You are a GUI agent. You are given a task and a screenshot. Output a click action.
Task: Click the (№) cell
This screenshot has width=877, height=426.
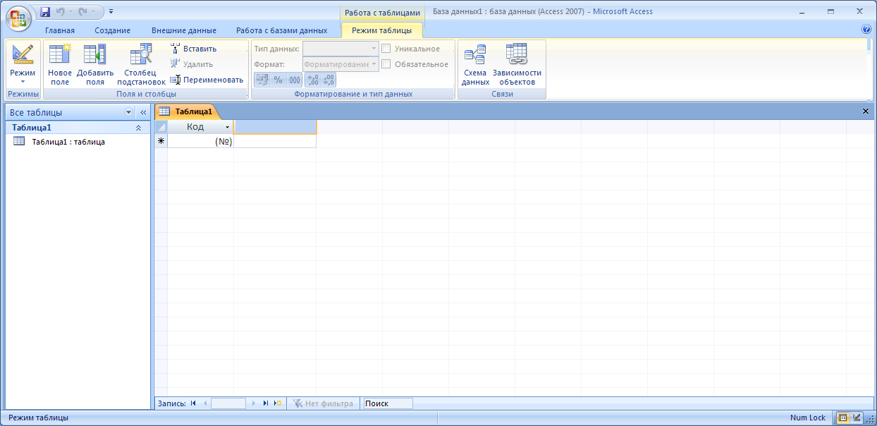[200, 141]
